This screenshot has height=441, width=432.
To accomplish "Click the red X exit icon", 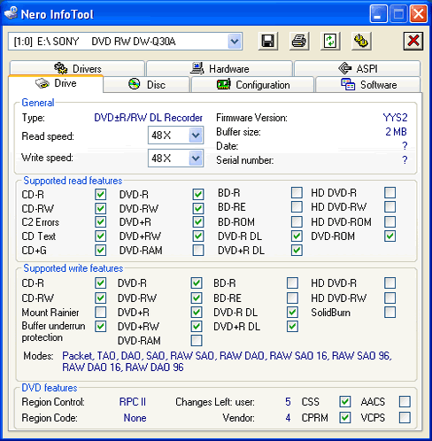I will [413, 41].
